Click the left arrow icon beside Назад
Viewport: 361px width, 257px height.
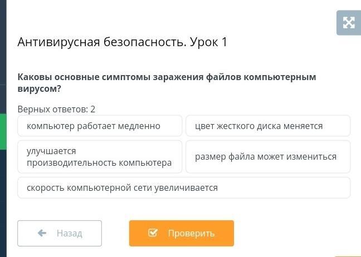click(42, 233)
